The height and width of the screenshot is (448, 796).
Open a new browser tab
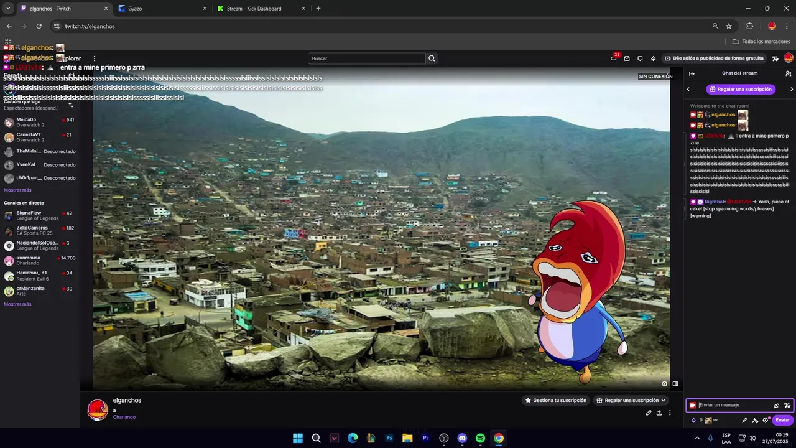(318, 9)
